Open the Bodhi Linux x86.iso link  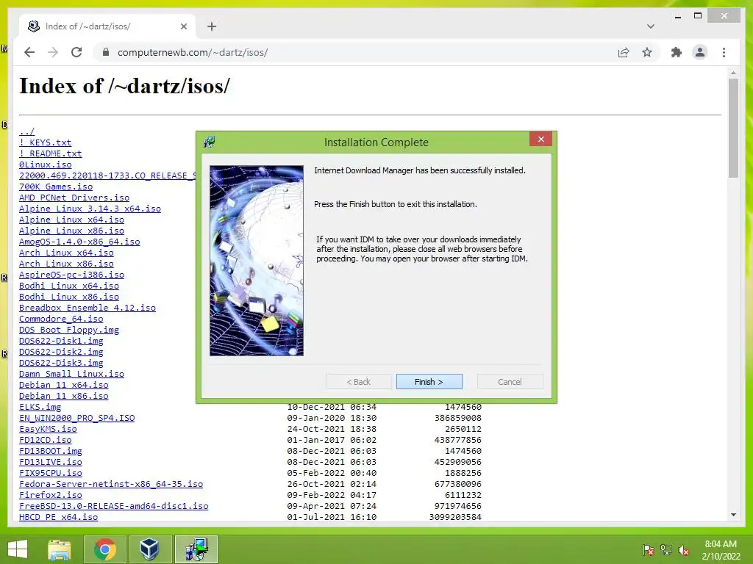tap(68, 297)
